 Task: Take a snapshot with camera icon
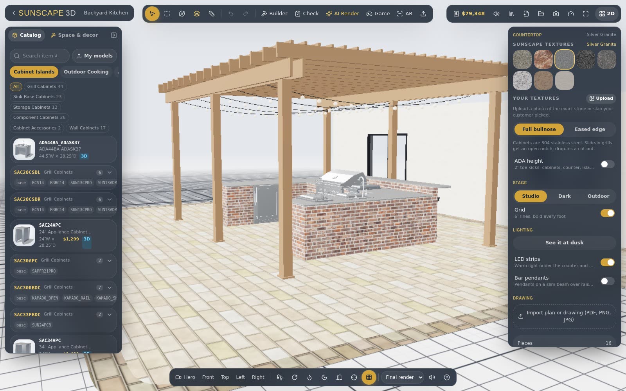[556, 14]
